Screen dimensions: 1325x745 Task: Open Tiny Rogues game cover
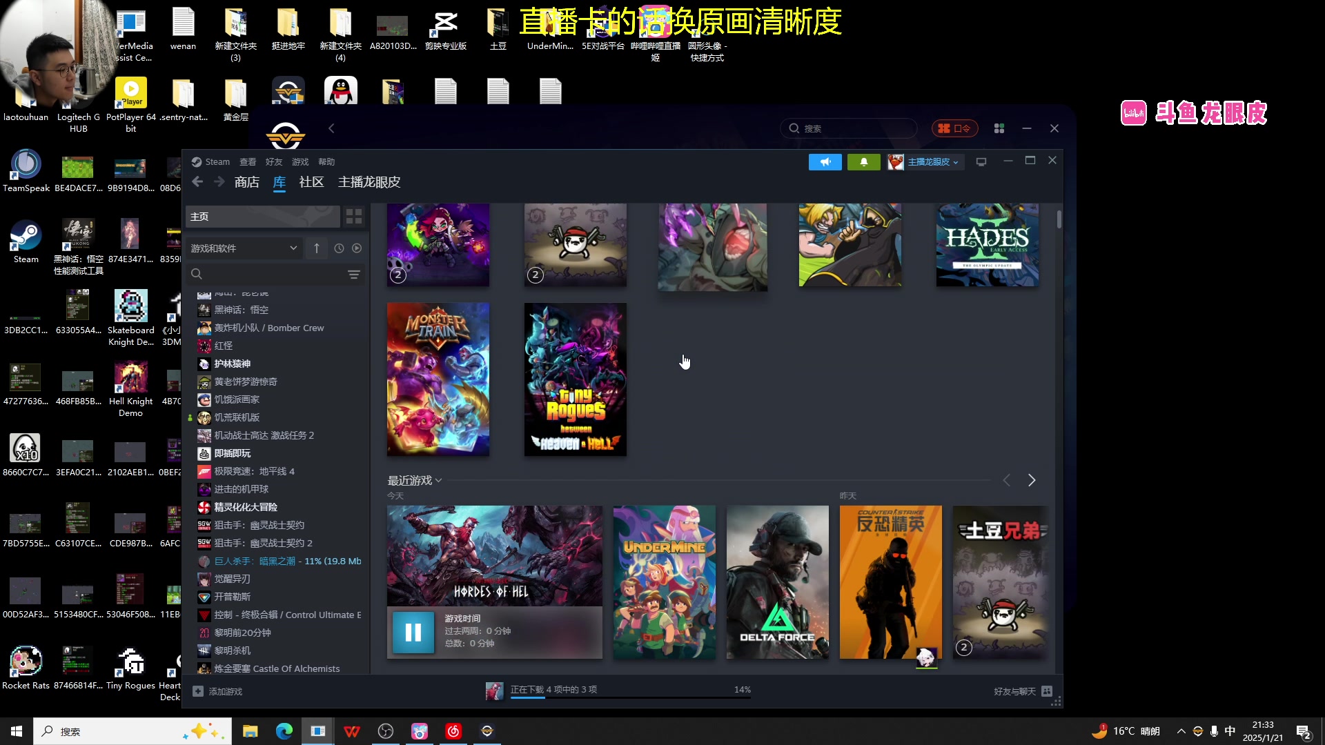coord(576,379)
